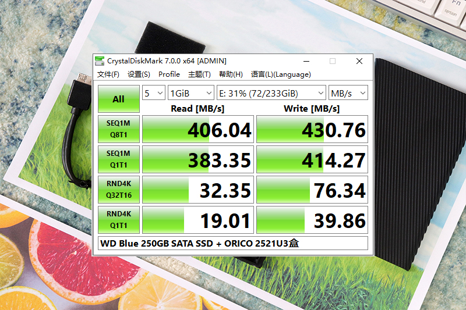
Task: Click the 430.76 write result
Action: point(312,129)
